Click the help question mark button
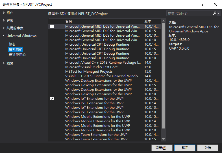The image size is (222, 153). 203,5
